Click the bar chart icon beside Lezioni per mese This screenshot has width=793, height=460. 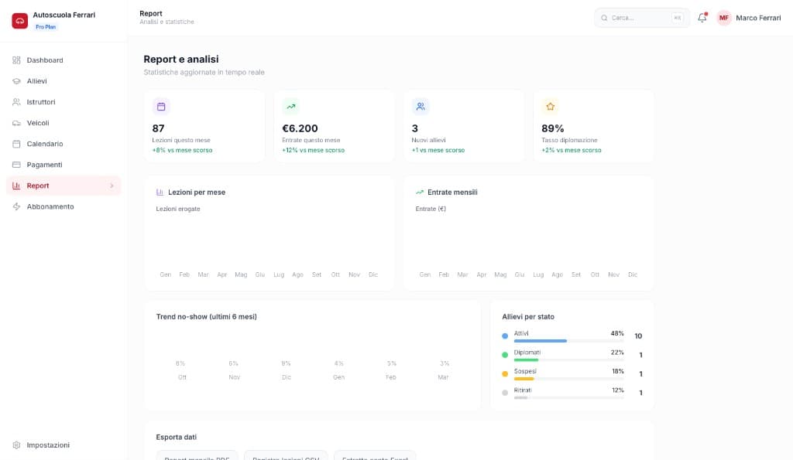[160, 192]
